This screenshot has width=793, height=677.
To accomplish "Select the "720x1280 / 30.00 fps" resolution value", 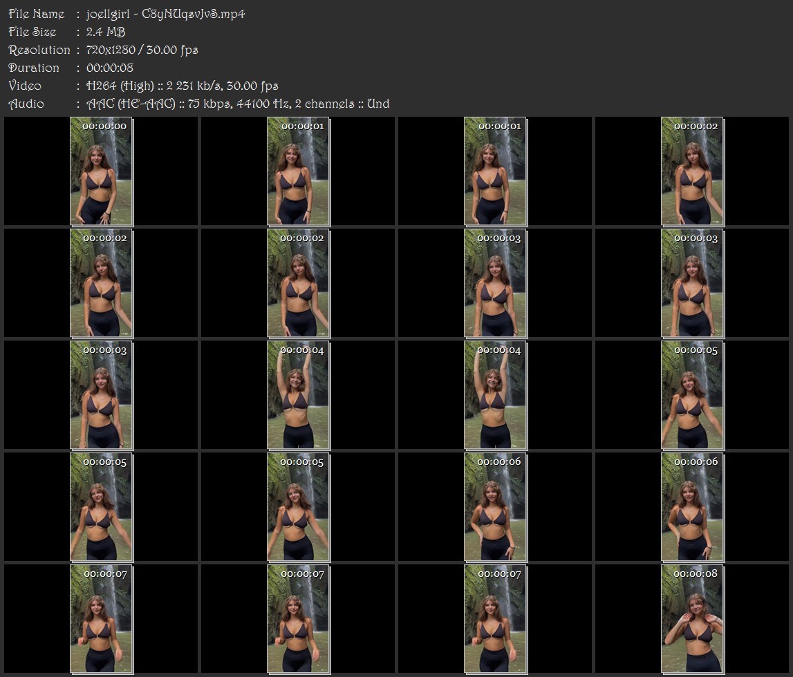I will click(x=142, y=50).
